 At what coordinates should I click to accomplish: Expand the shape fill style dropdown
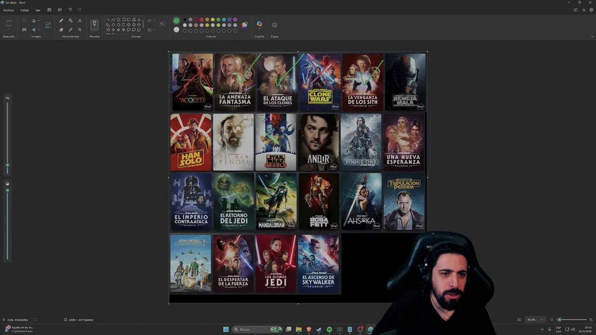[155, 30]
